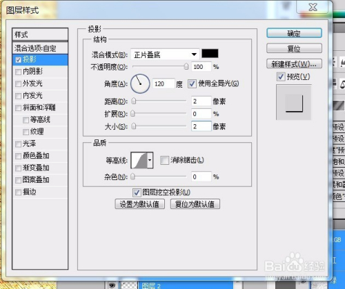Expand the 等高线 contour picker arrow
The height and width of the screenshot is (289, 345).
click(150, 160)
